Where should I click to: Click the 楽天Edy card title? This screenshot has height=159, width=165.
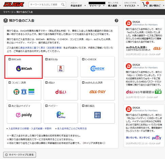point(53,59)
